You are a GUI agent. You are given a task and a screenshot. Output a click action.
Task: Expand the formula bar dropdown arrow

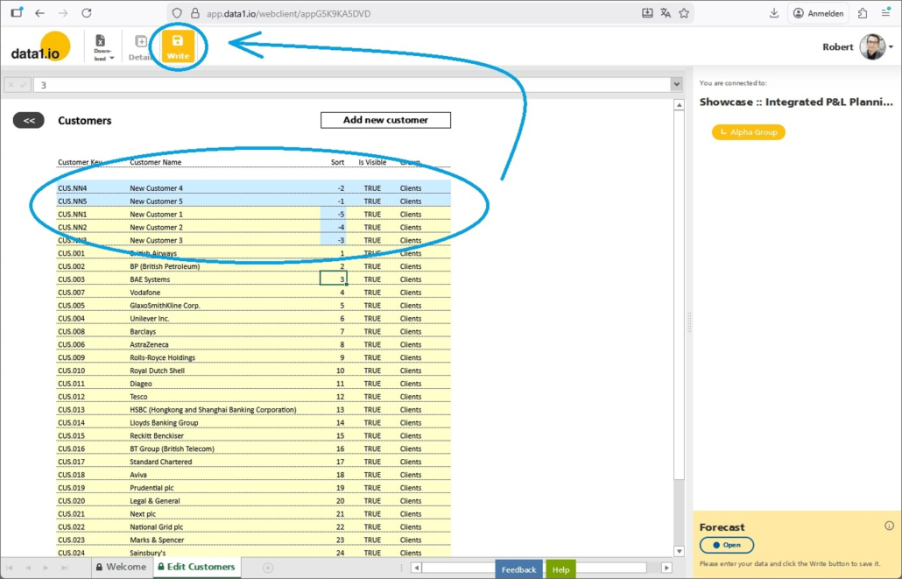[676, 85]
